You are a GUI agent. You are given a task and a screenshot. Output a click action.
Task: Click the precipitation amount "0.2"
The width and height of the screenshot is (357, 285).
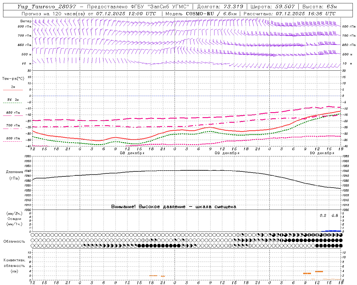pos(323,215)
